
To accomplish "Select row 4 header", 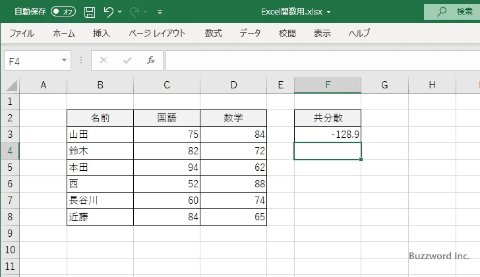I will (x=10, y=151).
